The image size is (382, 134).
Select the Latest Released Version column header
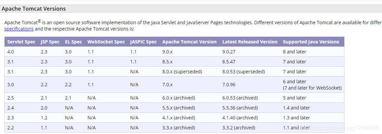coord(250,42)
